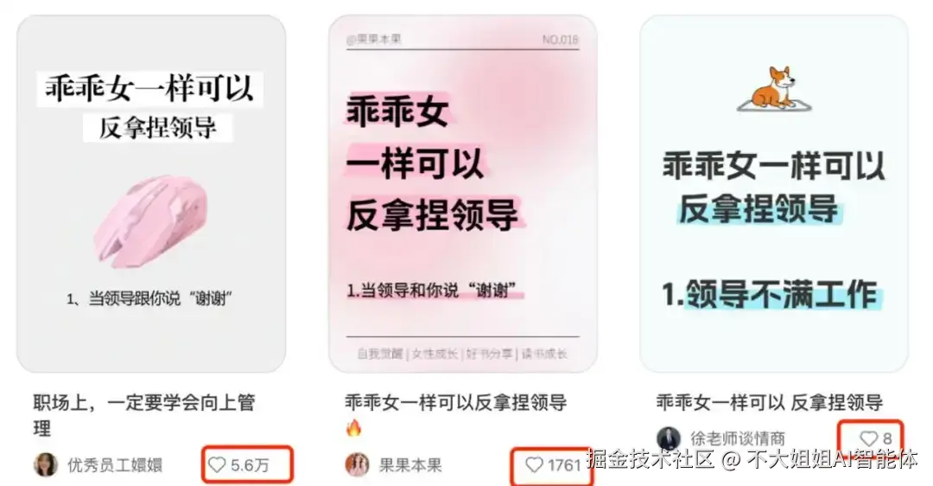Open middle post title 乖乖女一样可以反拿捏领导
This screenshot has height=486, width=933.
(x=456, y=403)
